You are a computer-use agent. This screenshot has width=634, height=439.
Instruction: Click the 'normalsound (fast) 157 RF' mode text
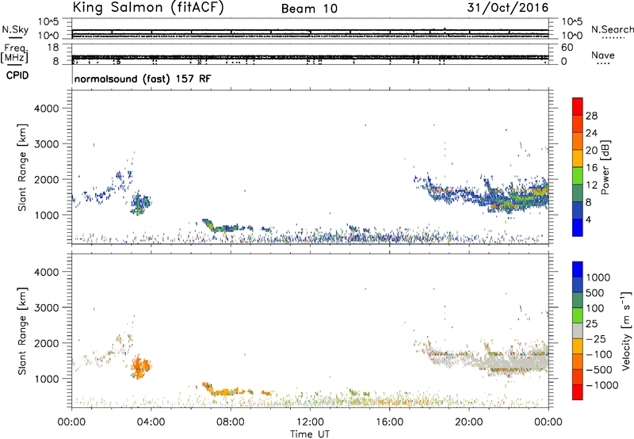(143, 78)
